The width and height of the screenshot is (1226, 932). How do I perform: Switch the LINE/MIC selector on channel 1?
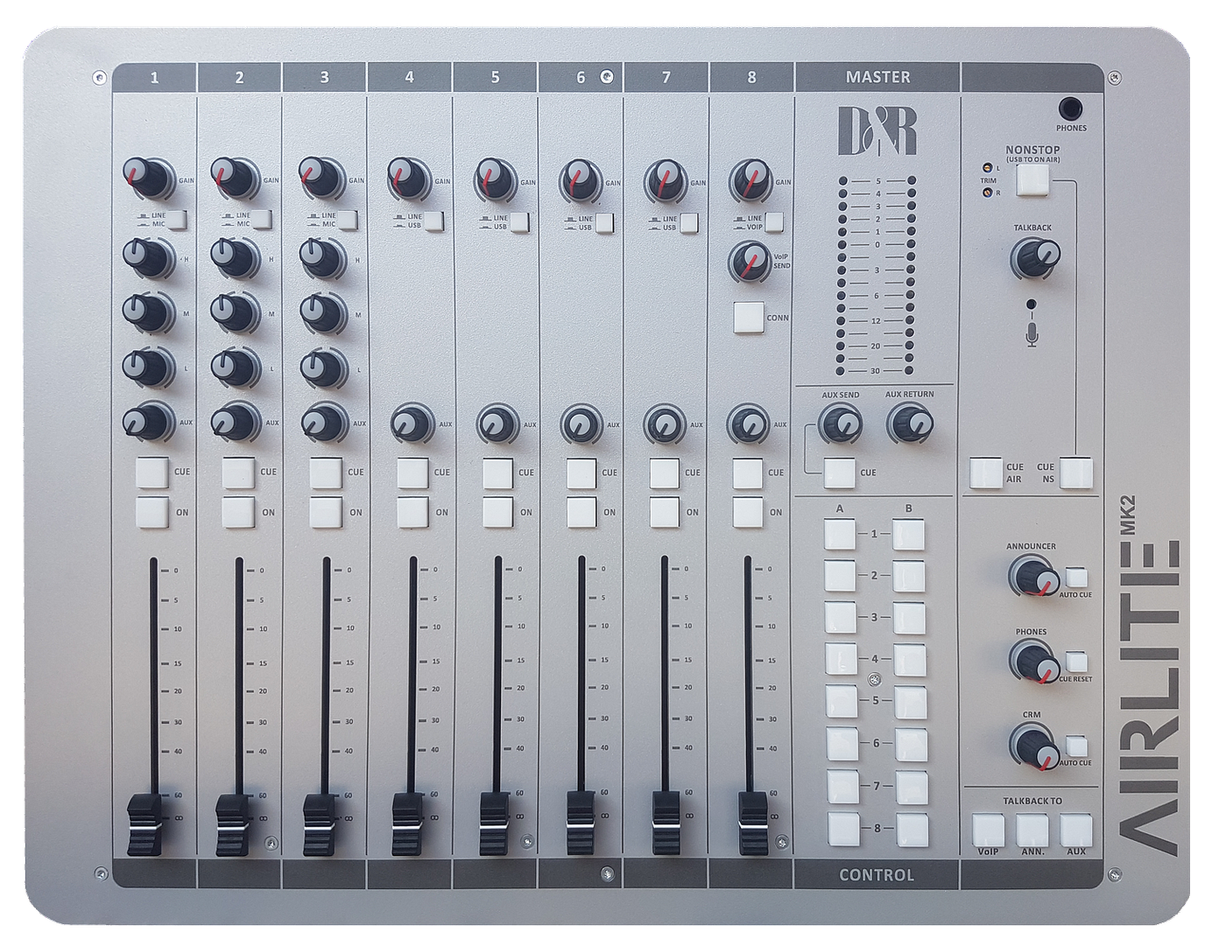pos(178,220)
